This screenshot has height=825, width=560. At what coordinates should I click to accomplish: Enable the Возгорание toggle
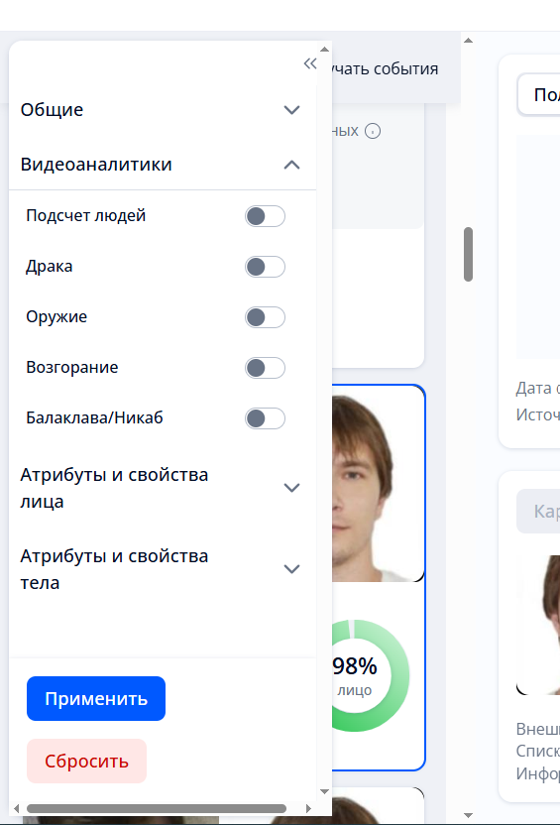(265, 368)
